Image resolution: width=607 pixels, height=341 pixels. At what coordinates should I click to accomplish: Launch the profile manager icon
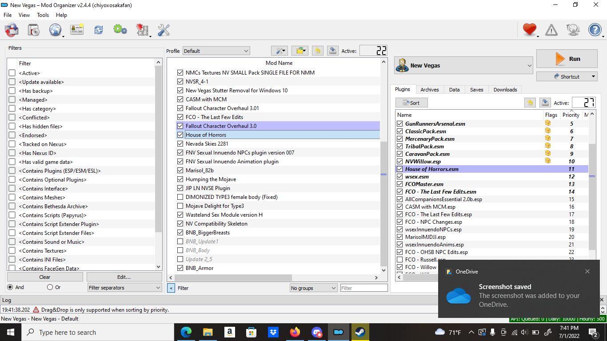[76, 30]
